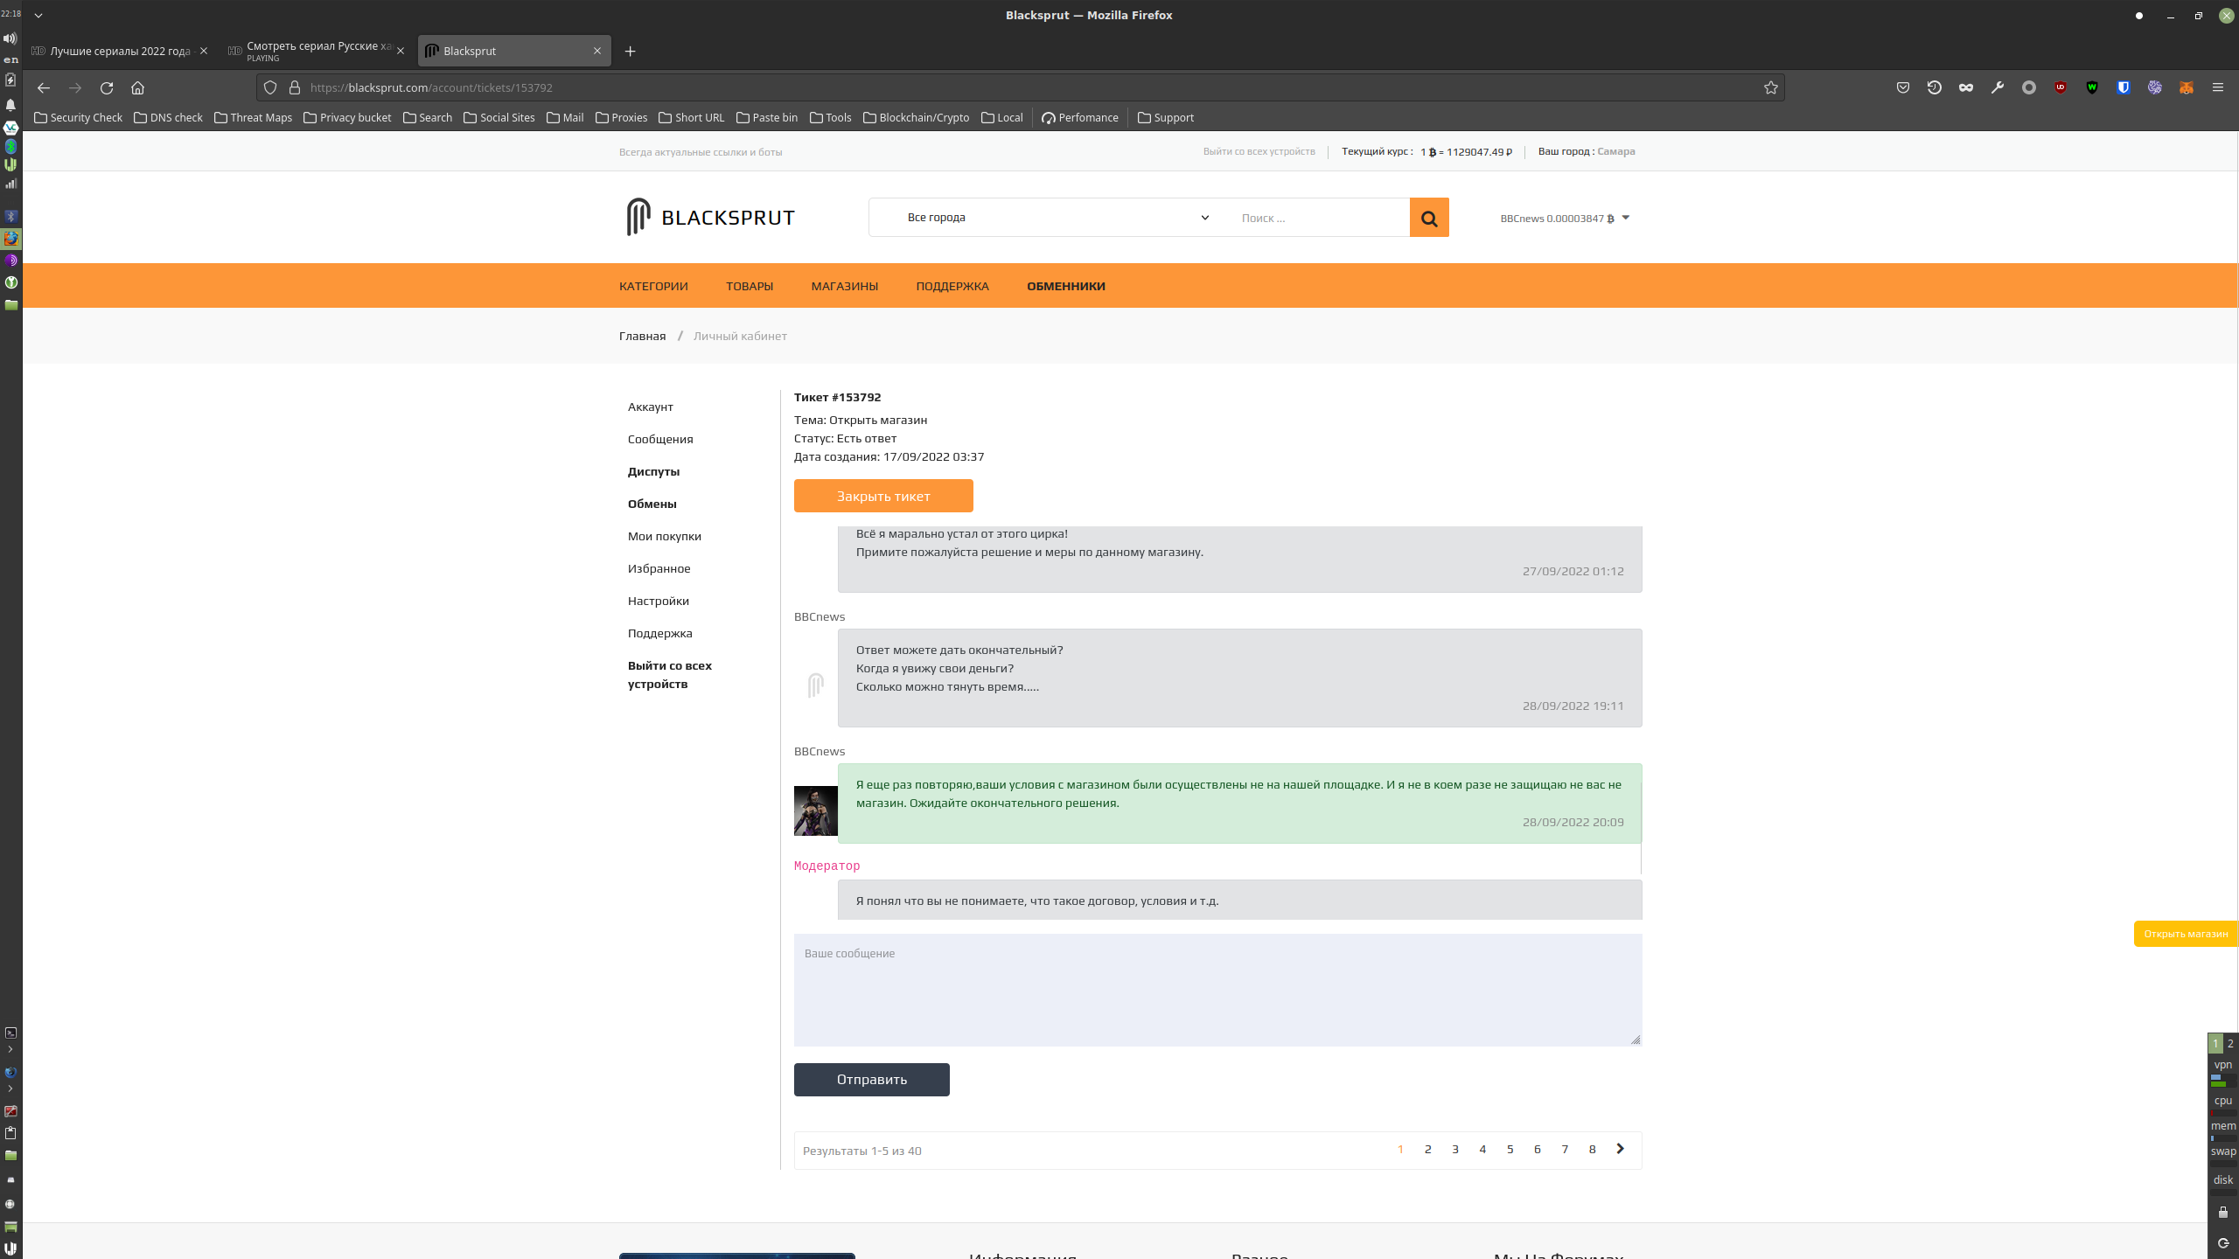Open a new browser tab

pos(630,51)
